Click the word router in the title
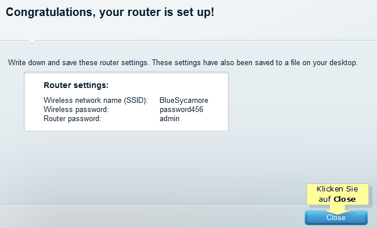The image size is (377, 228). pyautogui.click(x=143, y=12)
